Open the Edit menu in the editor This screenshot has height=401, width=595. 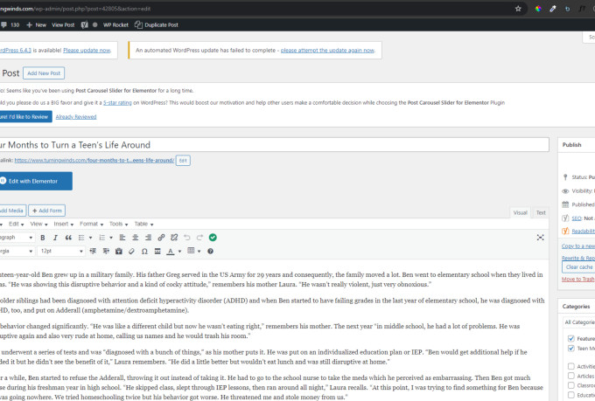(x=17, y=224)
